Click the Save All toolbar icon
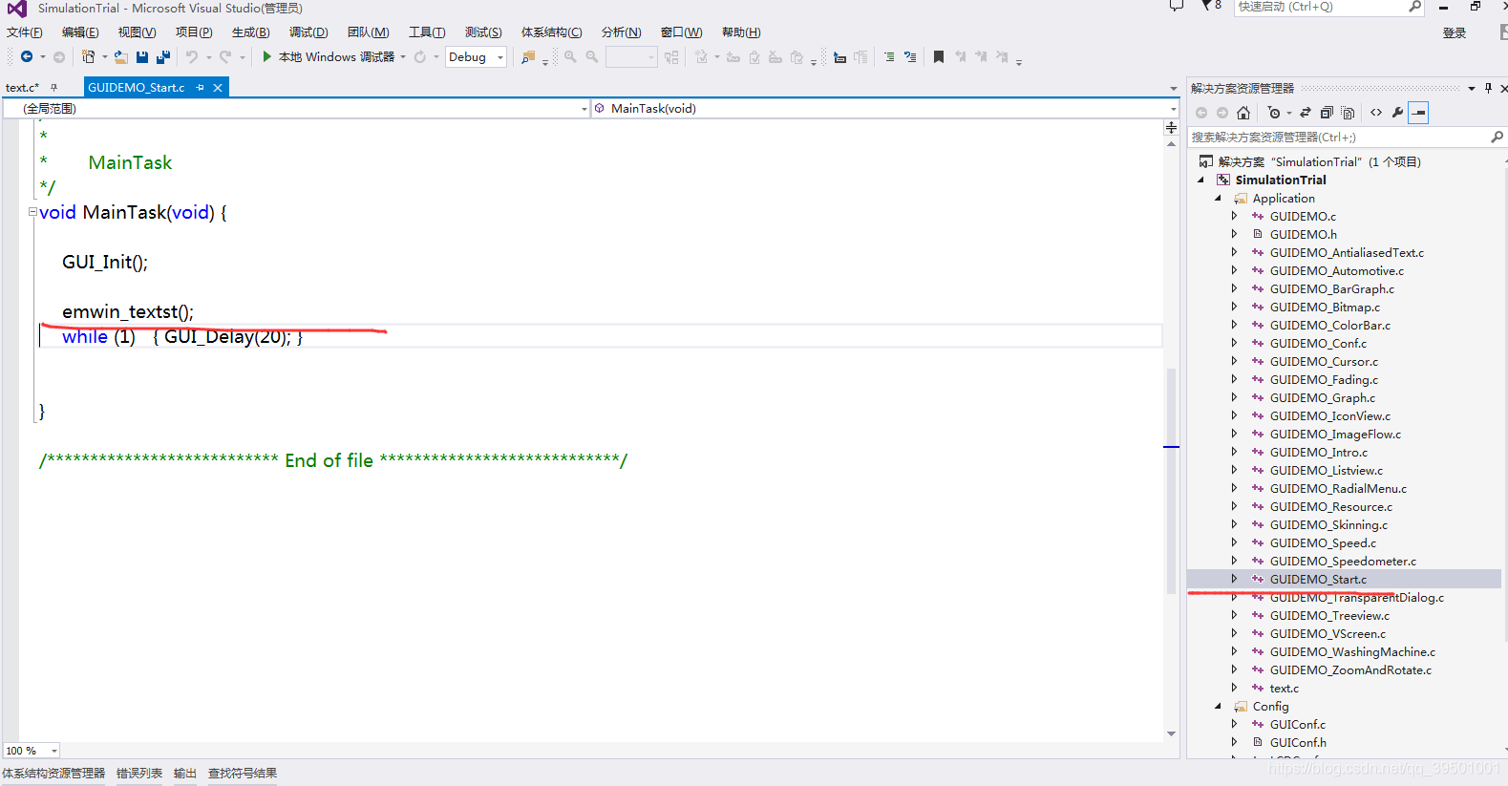1508x786 pixels. pyautogui.click(x=163, y=57)
